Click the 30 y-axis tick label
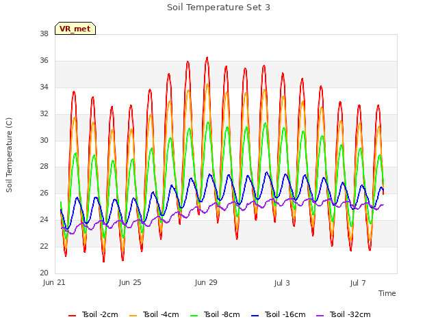Viewport: 438px width, 328px height. point(44,140)
